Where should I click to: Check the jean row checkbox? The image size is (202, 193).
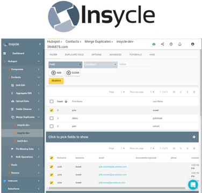tap(52, 127)
